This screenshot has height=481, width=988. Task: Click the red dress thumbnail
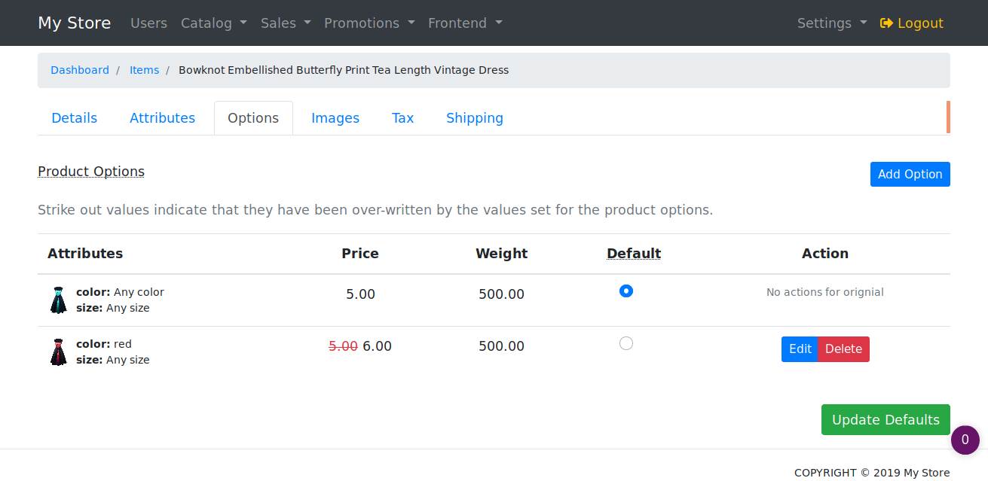tap(59, 352)
